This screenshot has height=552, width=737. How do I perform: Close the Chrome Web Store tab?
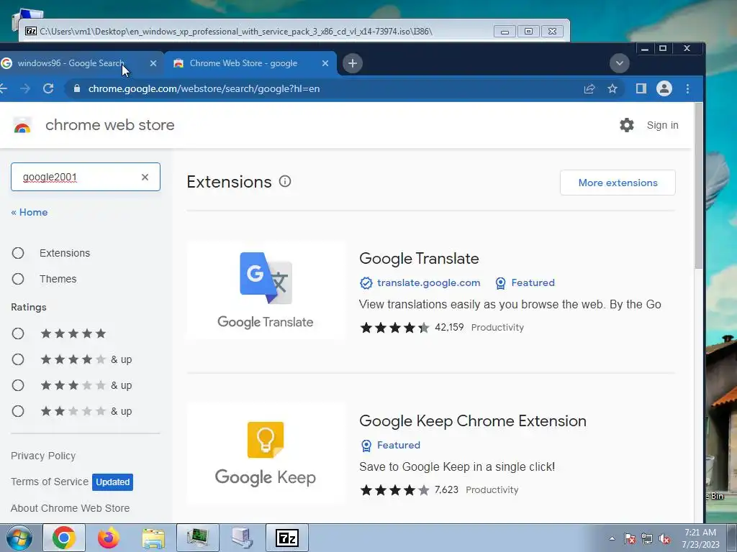[x=325, y=63]
